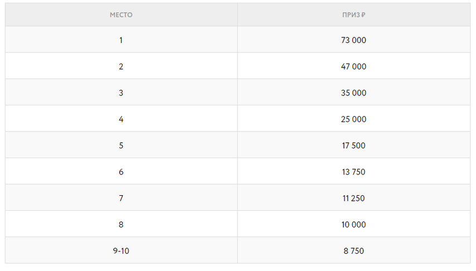476x271 pixels.
Task: Click place 8 row number
Action: pos(121,224)
